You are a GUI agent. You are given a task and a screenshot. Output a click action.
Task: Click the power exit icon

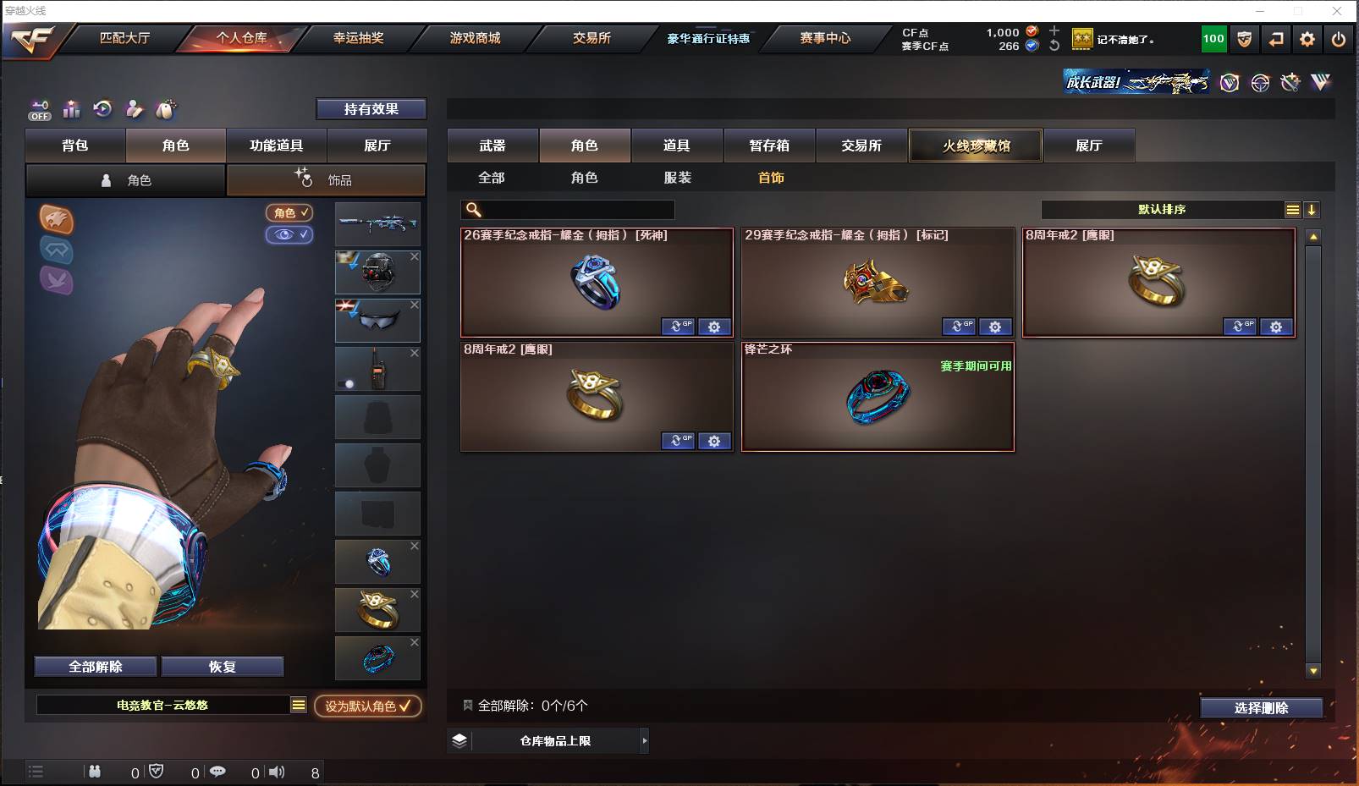(x=1339, y=39)
